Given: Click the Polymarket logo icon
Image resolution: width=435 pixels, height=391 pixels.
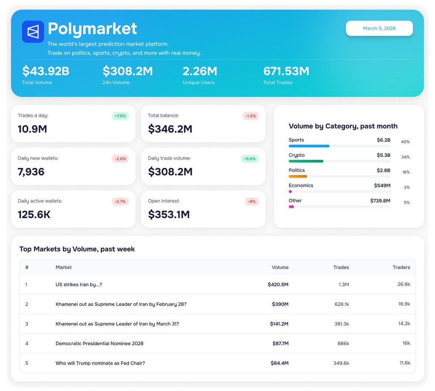Looking at the screenshot, I should pos(33,32).
